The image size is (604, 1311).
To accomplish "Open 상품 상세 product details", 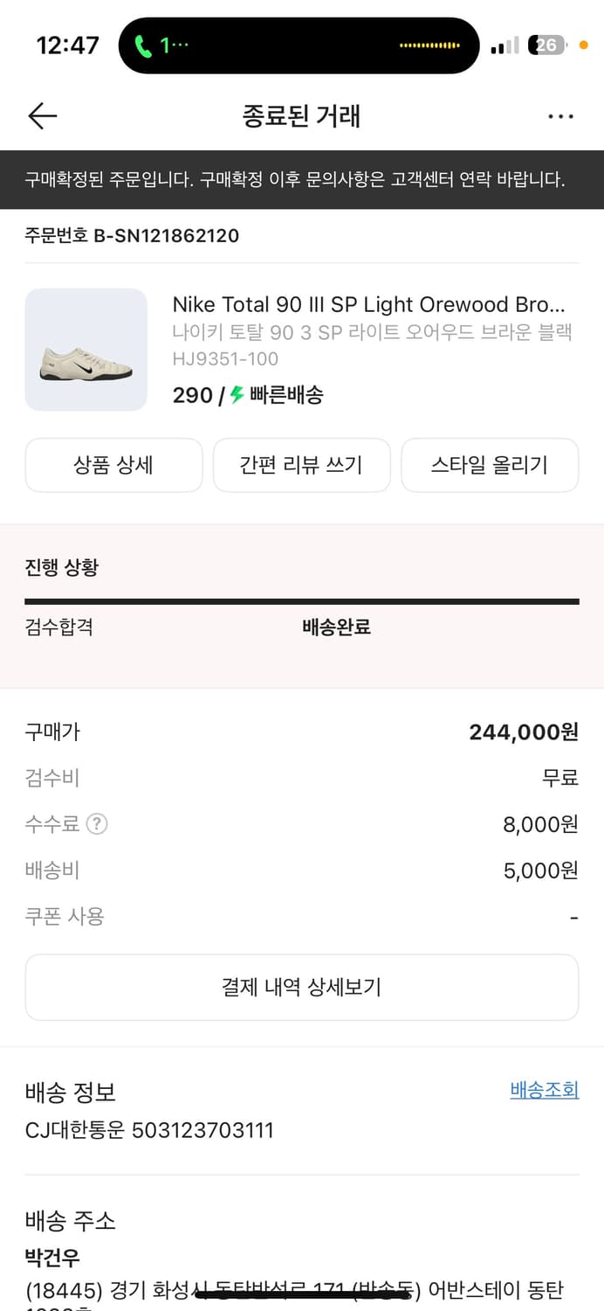I will pyautogui.click(x=113, y=465).
